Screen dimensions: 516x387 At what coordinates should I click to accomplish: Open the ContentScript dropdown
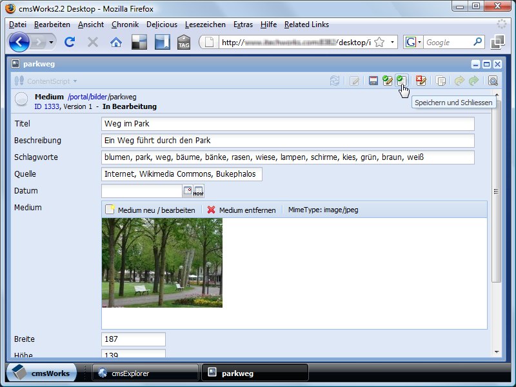pos(46,81)
